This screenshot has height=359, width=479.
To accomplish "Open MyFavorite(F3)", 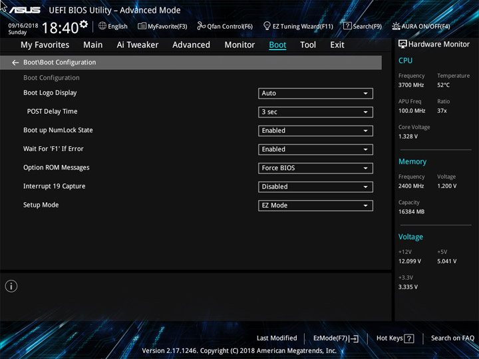I will click(162, 26).
